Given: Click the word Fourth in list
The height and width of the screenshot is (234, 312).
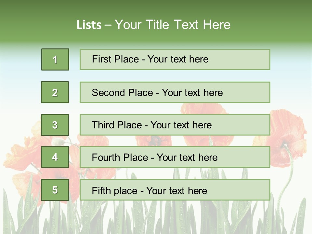Looking at the screenshot, I should pyautogui.click(x=106, y=157).
